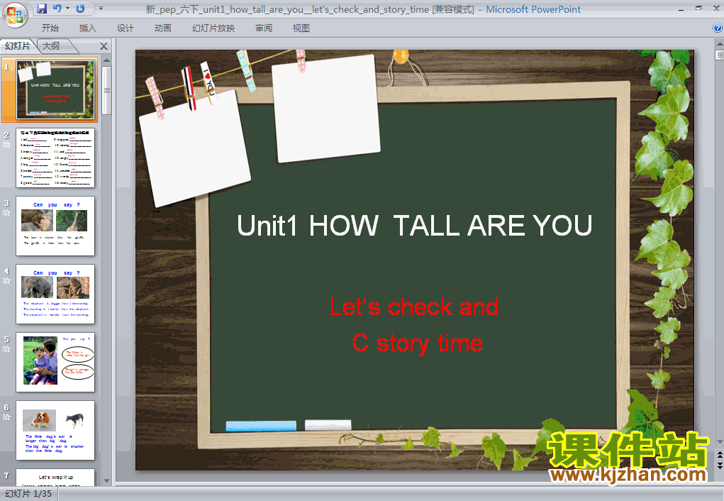Select slide 6 two dogs thumbnail

pos(55,430)
